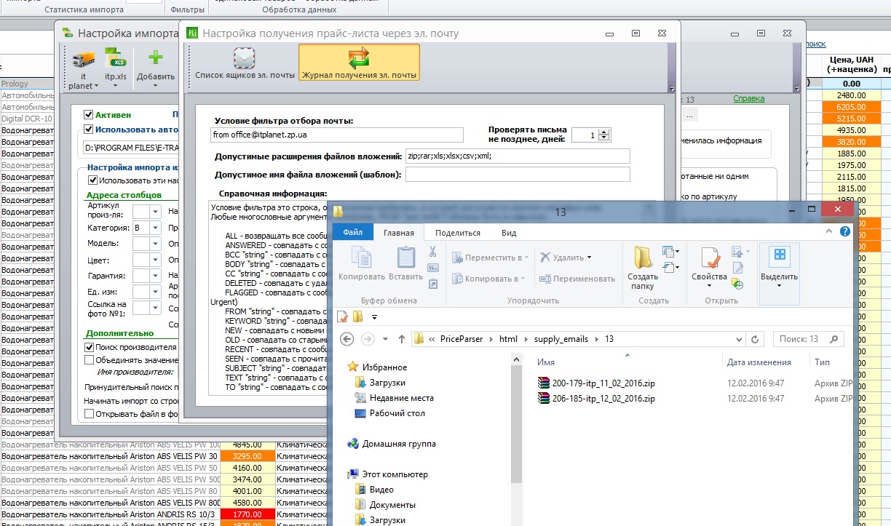891x526 pixels.
Task: Sort by Дата изменения column header
Action: point(759,362)
